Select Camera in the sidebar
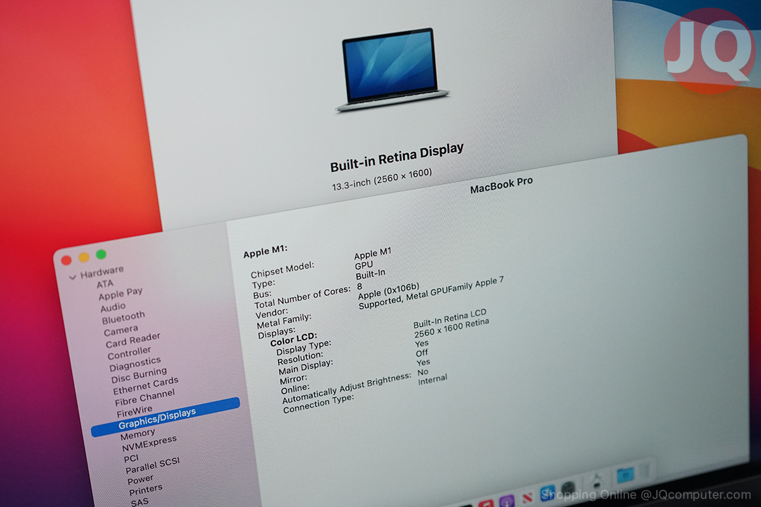Screen dimensions: 761x507 coord(121,331)
